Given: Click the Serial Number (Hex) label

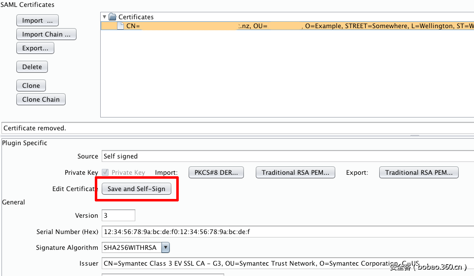Looking at the screenshot, I should tap(67, 232).
